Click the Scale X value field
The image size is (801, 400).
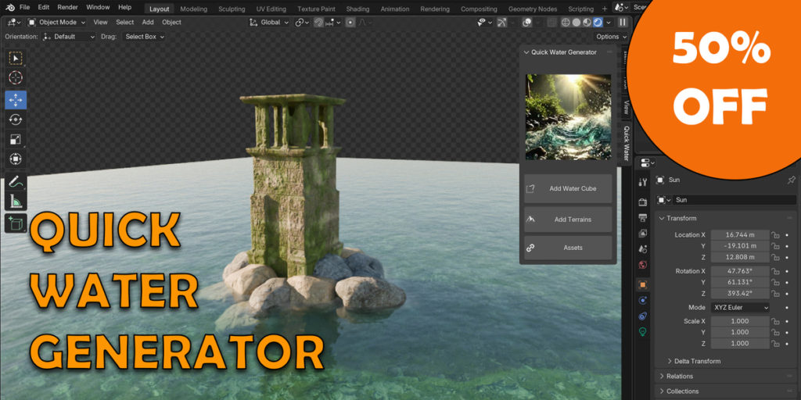(x=740, y=322)
